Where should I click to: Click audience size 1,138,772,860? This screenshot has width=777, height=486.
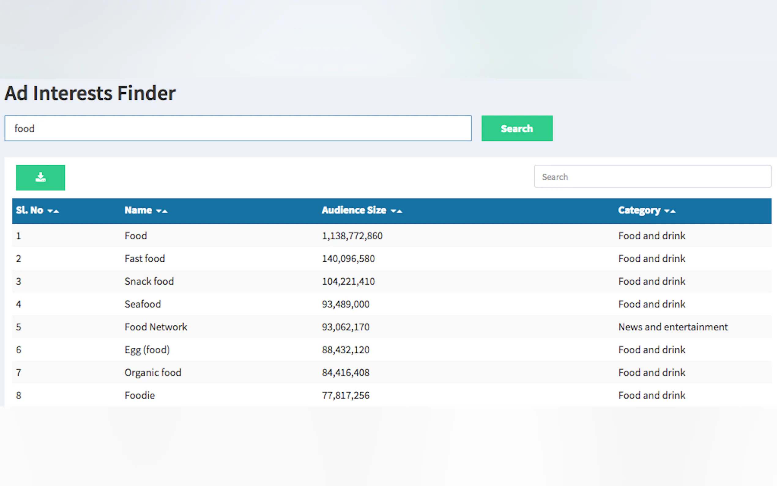point(352,236)
